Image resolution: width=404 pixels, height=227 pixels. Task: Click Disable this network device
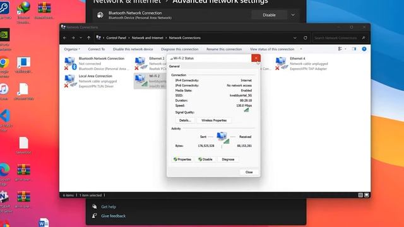click(x=133, y=49)
